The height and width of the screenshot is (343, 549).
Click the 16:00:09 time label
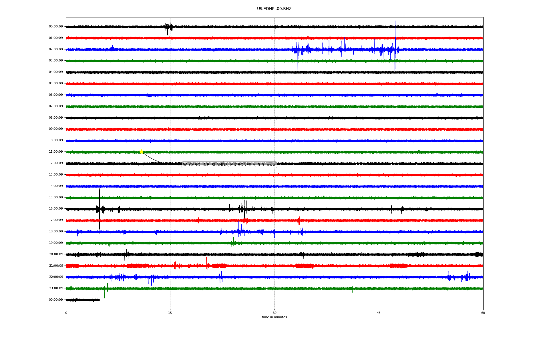pyautogui.click(x=56, y=209)
